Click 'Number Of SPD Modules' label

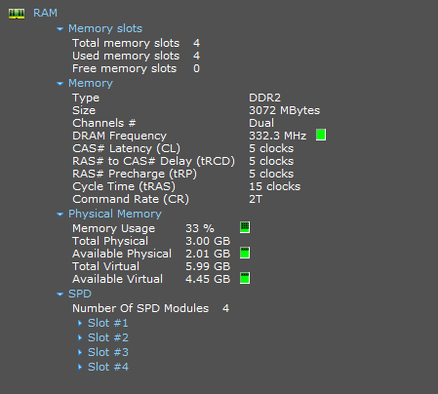140,308
